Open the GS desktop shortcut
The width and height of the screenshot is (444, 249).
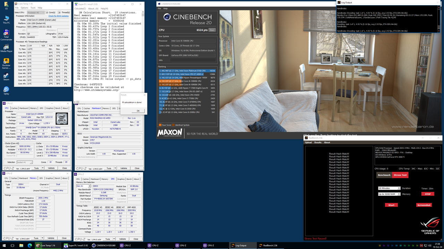point(6,6)
